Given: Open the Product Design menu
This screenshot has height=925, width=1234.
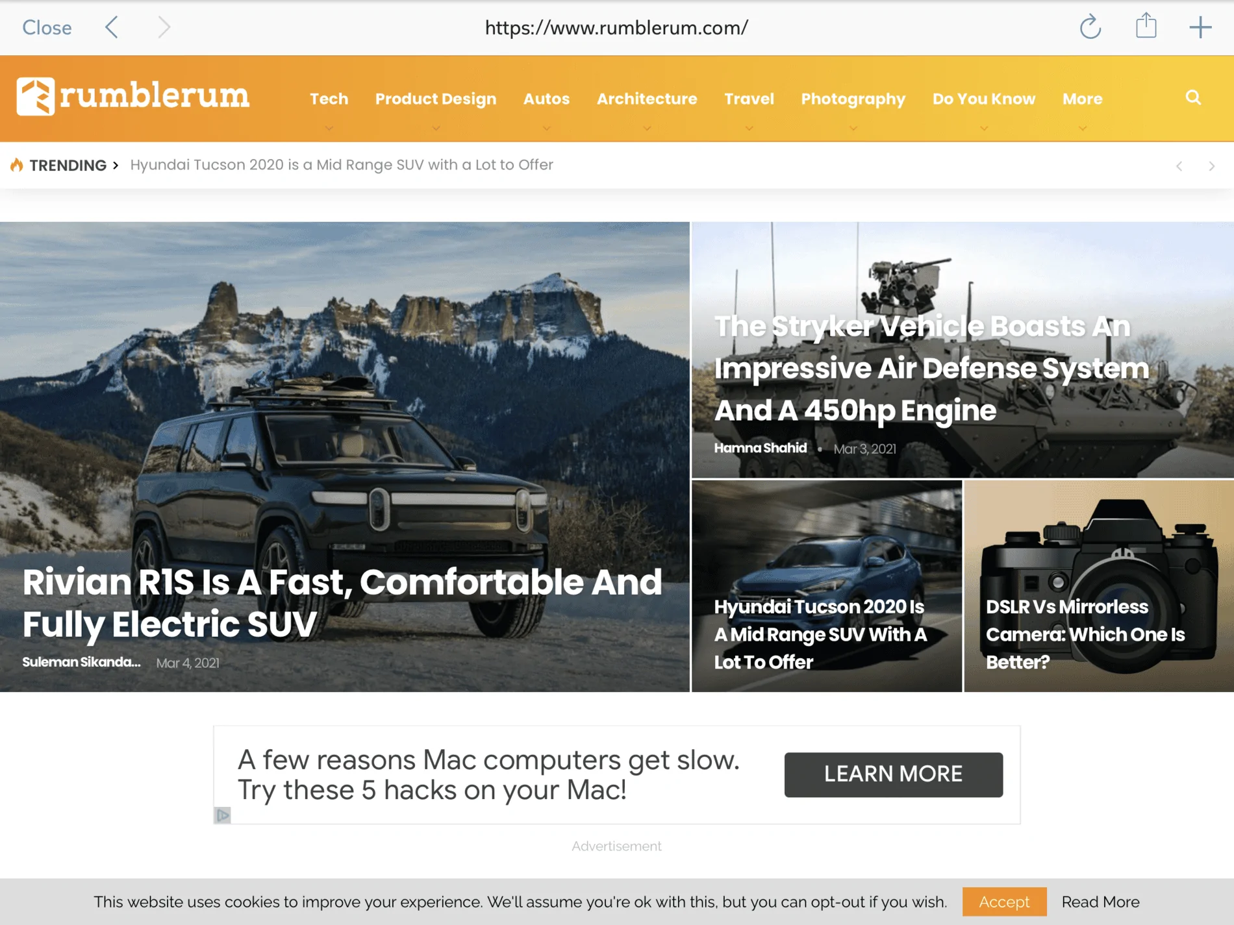Looking at the screenshot, I should (x=436, y=99).
